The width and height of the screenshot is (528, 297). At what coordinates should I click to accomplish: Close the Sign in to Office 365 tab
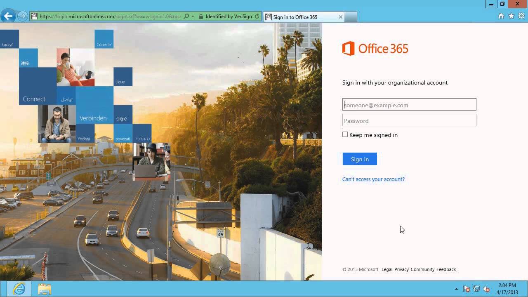point(340,17)
